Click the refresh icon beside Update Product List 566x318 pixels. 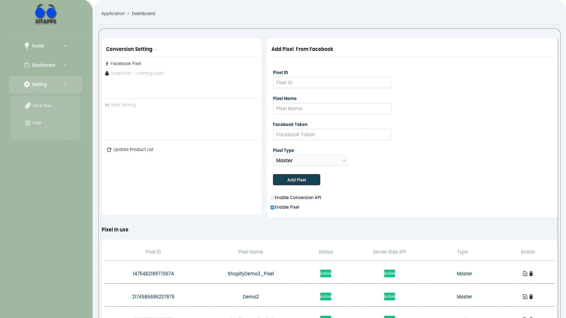[109, 150]
